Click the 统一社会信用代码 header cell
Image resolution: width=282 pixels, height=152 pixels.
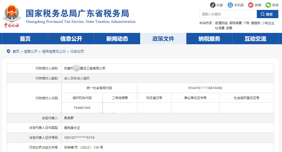click(99, 88)
